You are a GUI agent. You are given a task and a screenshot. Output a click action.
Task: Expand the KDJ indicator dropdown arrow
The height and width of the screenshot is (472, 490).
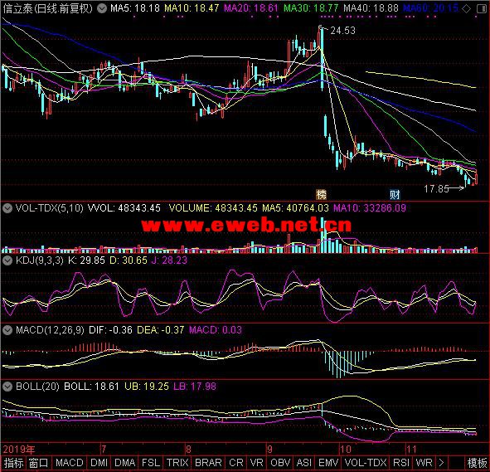pos(7,260)
